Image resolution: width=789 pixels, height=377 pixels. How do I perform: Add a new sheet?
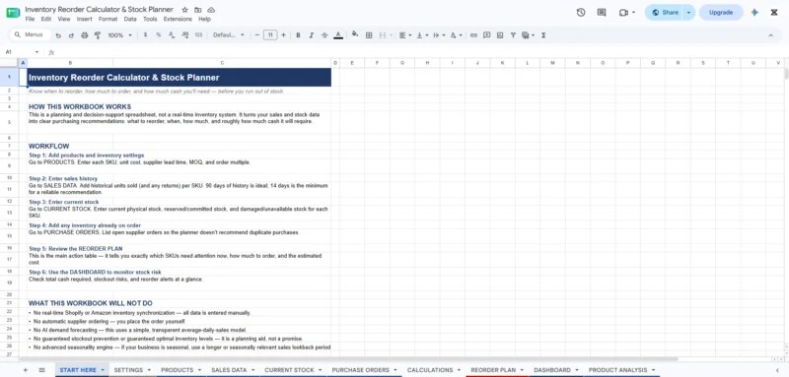coord(26,370)
